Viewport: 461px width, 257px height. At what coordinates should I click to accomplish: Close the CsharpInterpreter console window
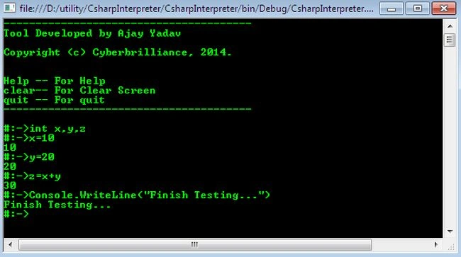(x=444, y=8)
